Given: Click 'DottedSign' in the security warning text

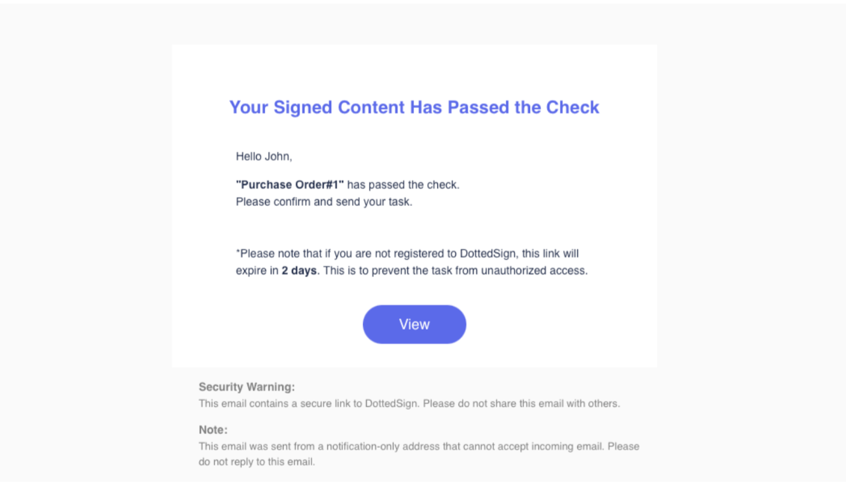Looking at the screenshot, I should [392, 403].
